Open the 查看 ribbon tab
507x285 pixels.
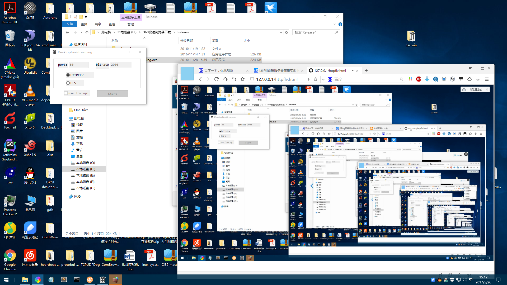click(x=112, y=24)
